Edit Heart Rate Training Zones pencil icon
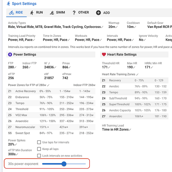Viewport: 172px width, 172px height. coord(137,75)
